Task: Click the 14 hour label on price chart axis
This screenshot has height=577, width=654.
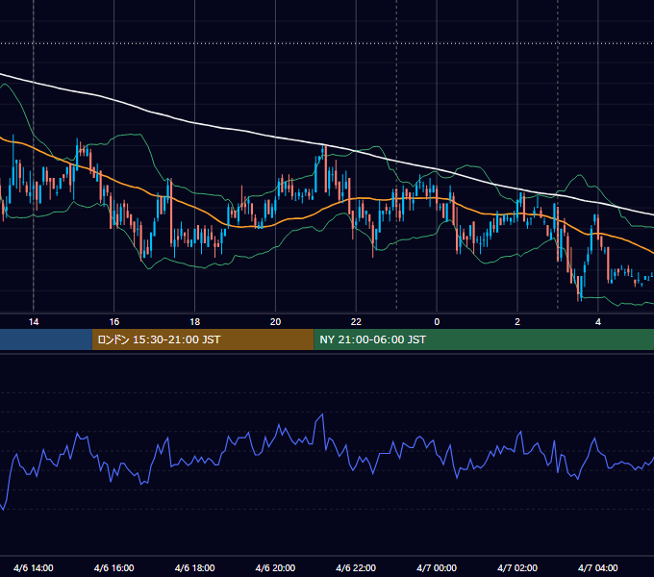Action: pyautogui.click(x=34, y=322)
